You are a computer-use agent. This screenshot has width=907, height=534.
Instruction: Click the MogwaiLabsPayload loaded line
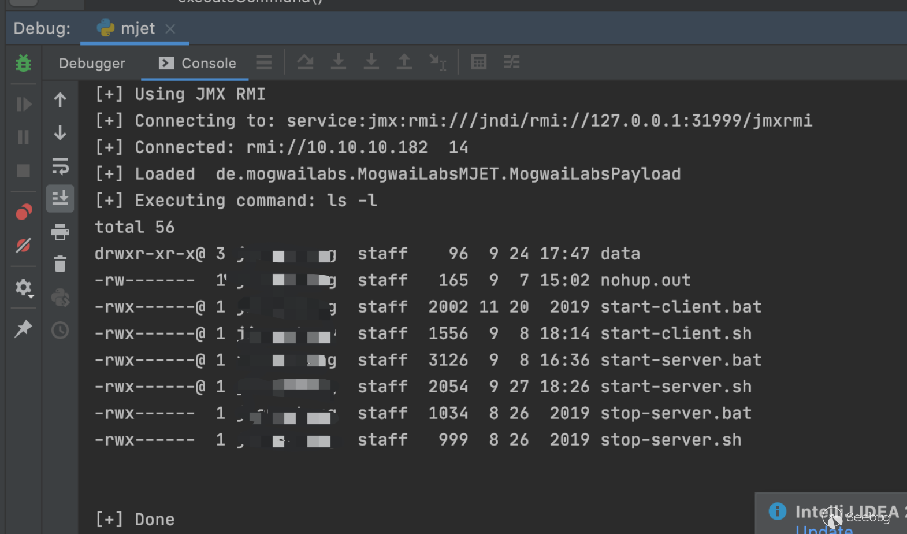(388, 174)
